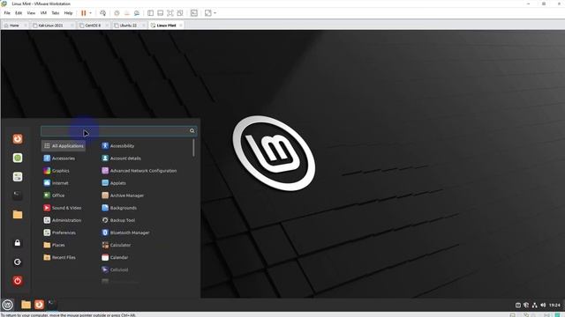Click the VMware manage snapshots icon
Viewport: 565px width, 317px height.
tap(137, 13)
